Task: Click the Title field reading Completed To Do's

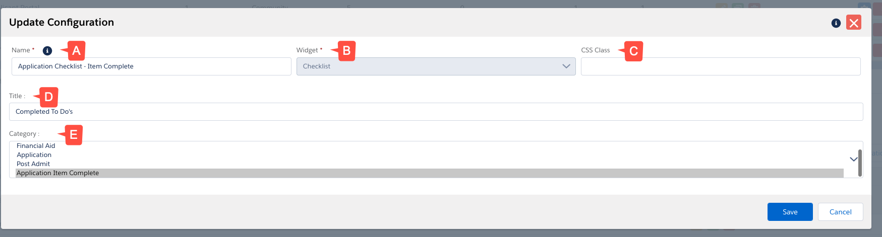Action: (x=436, y=112)
